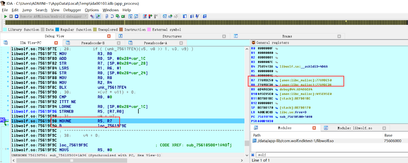This screenshot has height=163, width=408.
Task: Click the Step into toolbar icon
Action: (x=107, y=16)
